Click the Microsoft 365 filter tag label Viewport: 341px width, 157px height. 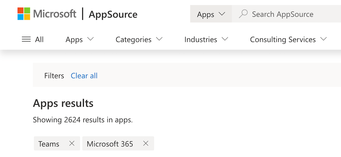pyautogui.click(x=110, y=144)
